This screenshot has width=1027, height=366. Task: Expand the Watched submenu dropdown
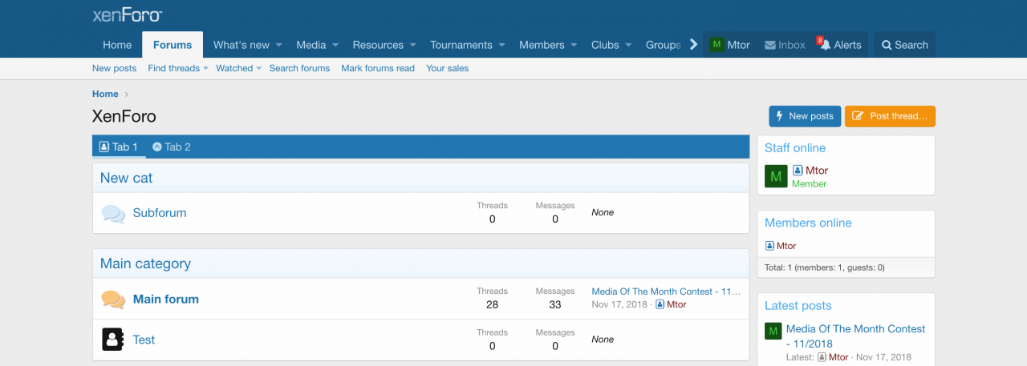[x=259, y=69]
